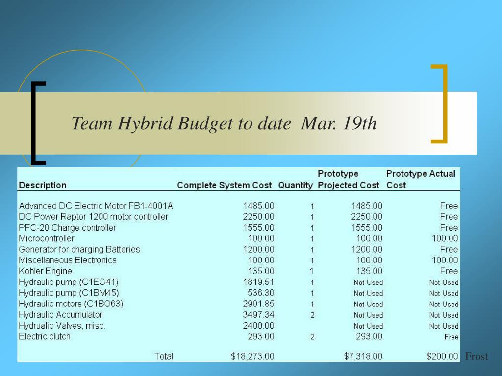The height and width of the screenshot is (376, 502).
Task: Click system cost 2400.00 for Hydrualic Valves
Action: (258, 326)
